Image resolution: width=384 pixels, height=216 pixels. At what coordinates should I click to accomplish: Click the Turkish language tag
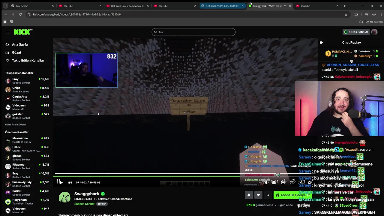tap(102, 204)
